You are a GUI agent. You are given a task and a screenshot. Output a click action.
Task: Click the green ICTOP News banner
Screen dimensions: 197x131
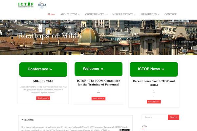pos(154,69)
